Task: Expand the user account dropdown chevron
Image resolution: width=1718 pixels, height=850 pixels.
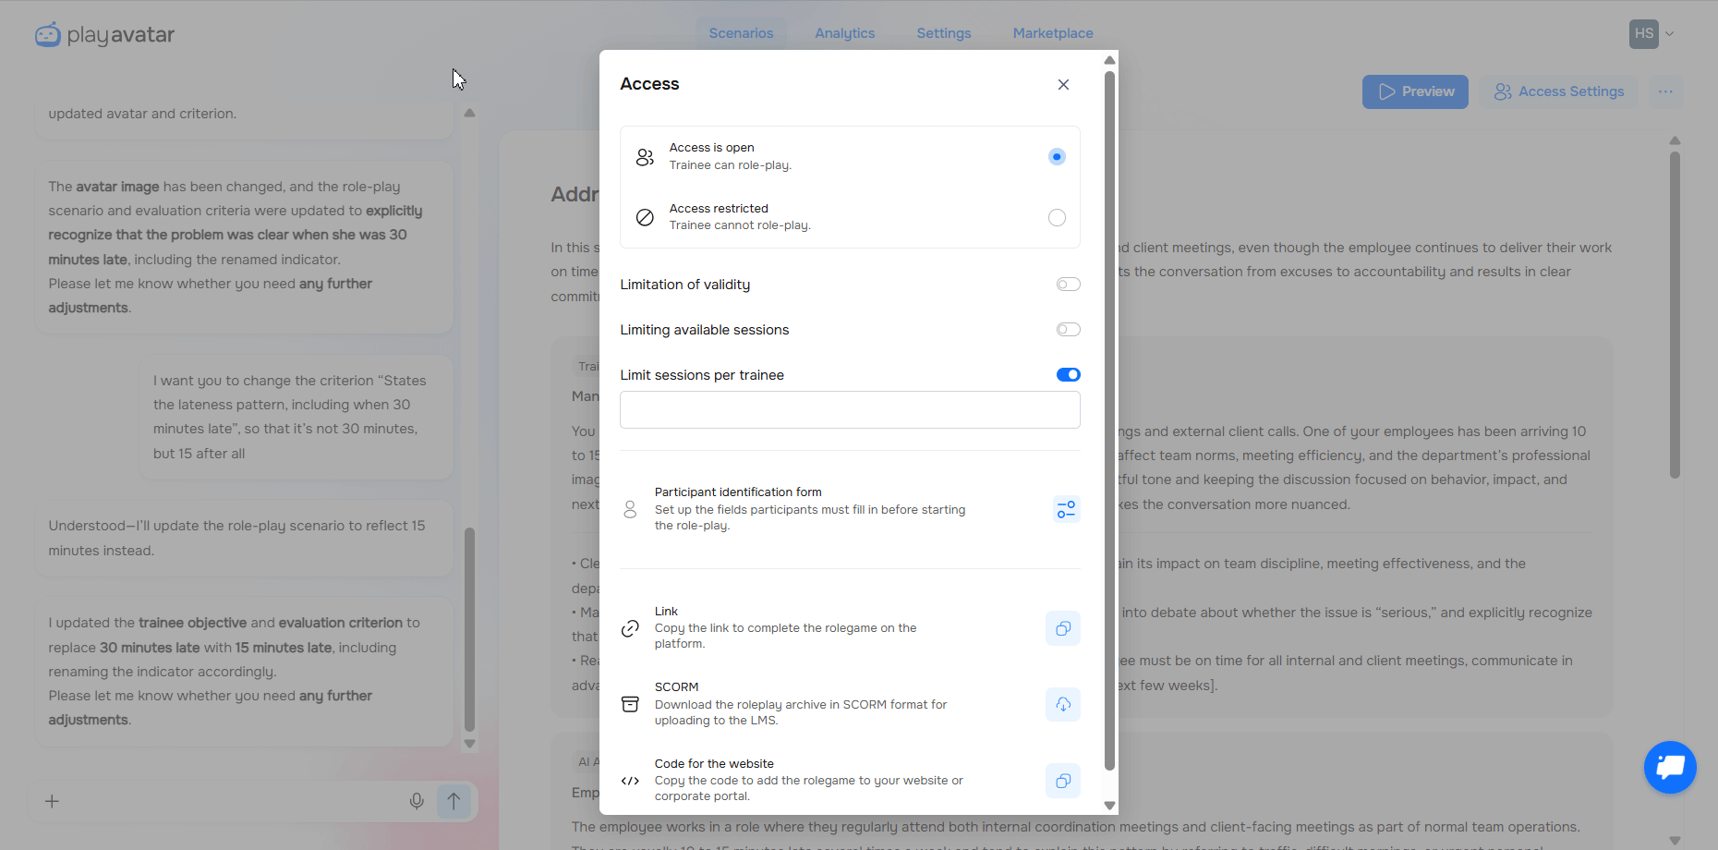Action: 1669,34
